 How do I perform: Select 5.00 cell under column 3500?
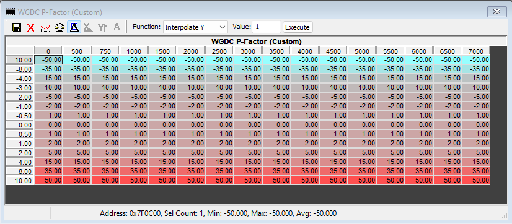click(x=276, y=152)
